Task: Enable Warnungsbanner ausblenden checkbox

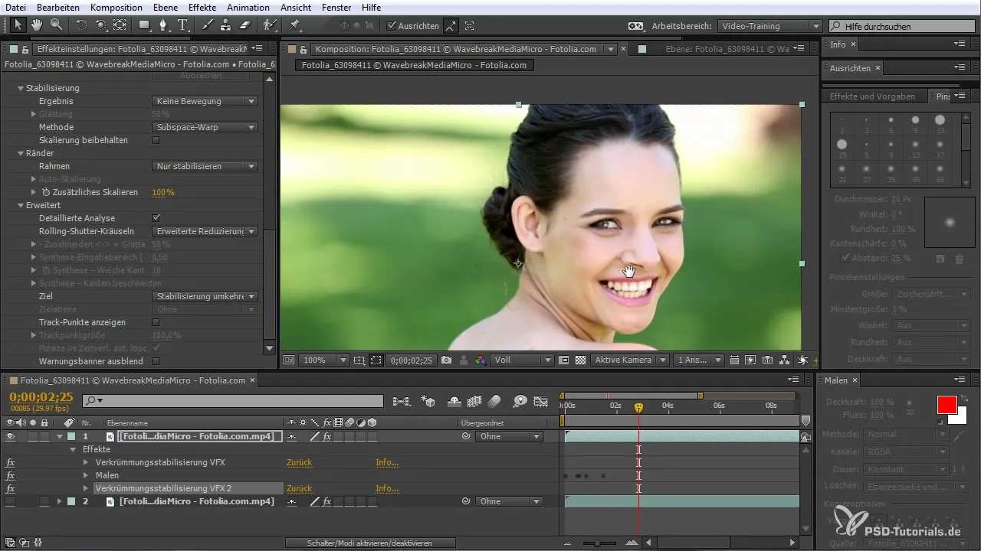Action: [x=156, y=361]
